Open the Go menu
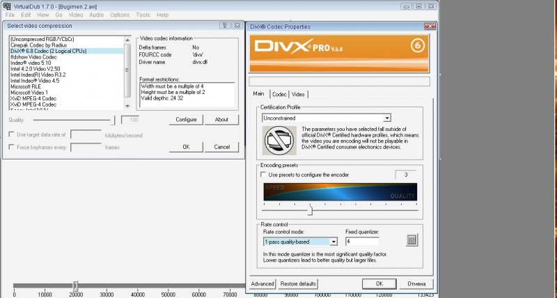Viewport: 557px width, 298px height. click(58, 15)
